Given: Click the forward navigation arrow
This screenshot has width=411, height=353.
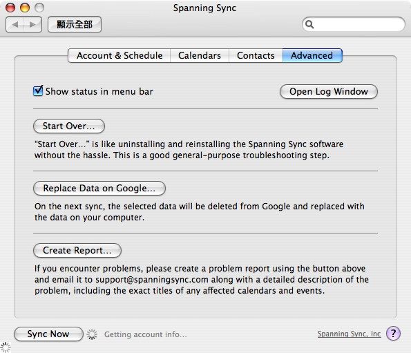Looking at the screenshot, I should coord(33,24).
